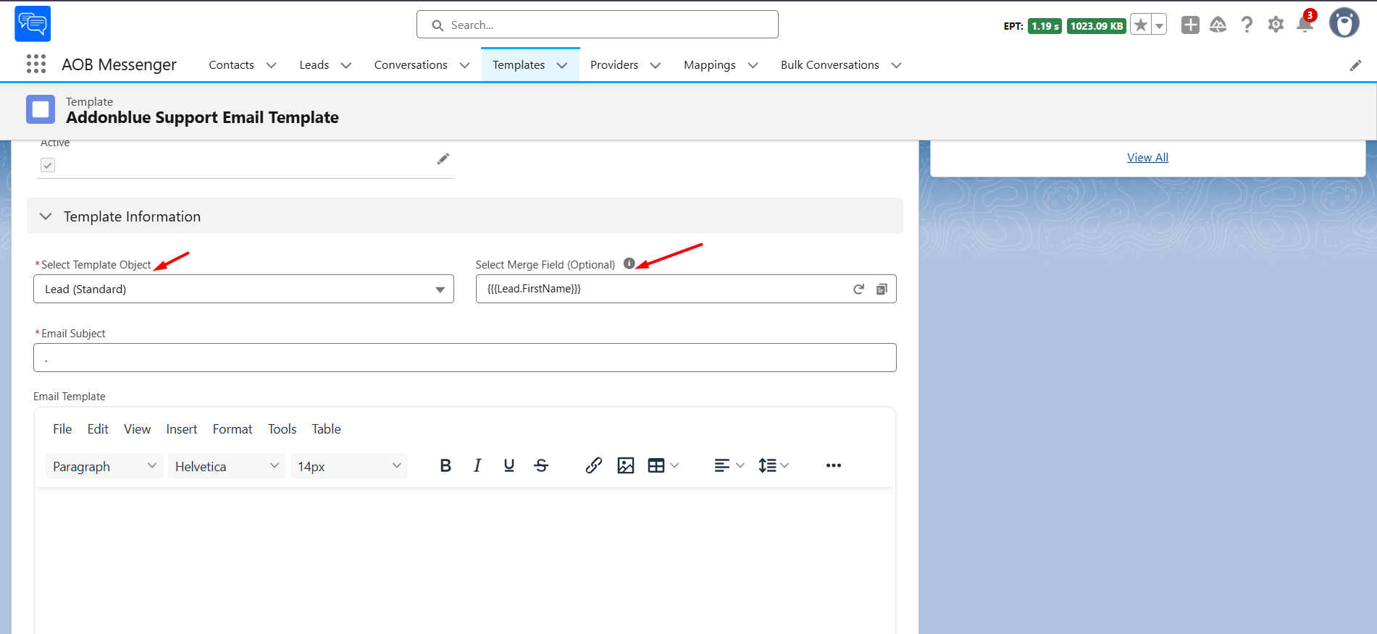Screen dimensions: 1377x634
Task: Insert an image in the editor
Action: [x=626, y=465]
